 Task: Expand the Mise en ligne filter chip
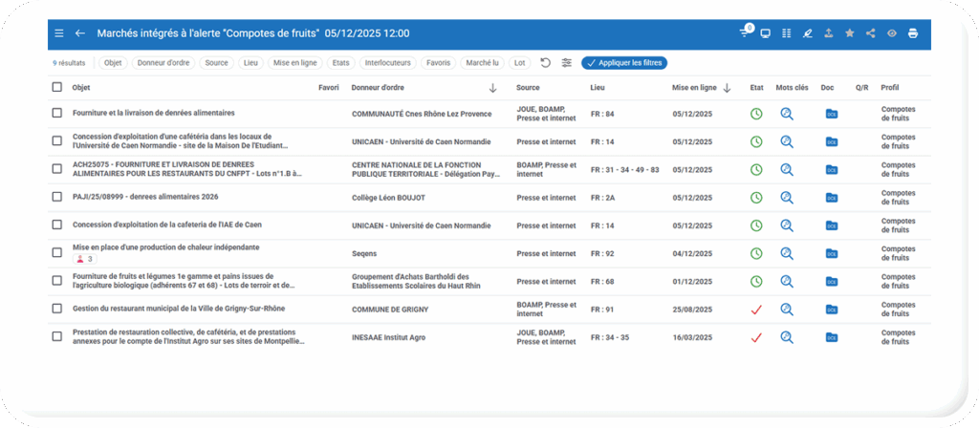pos(294,63)
